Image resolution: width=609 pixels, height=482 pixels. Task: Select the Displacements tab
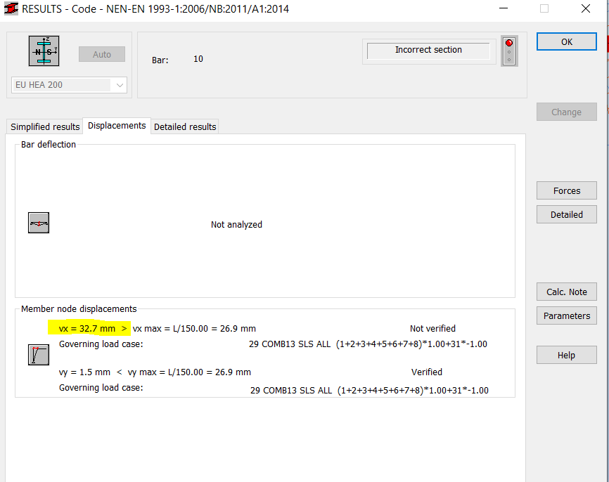(x=116, y=126)
